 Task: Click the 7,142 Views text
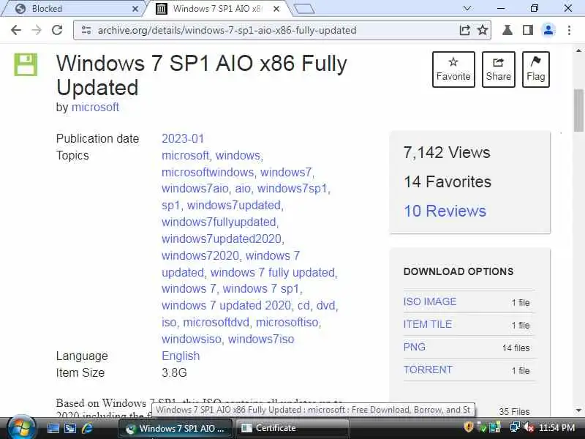tap(447, 152)
